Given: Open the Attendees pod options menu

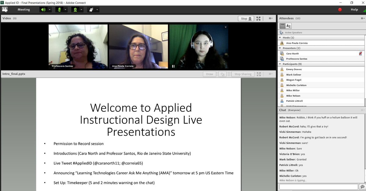Looking at the screenshot, I should [x=362, y=19].
